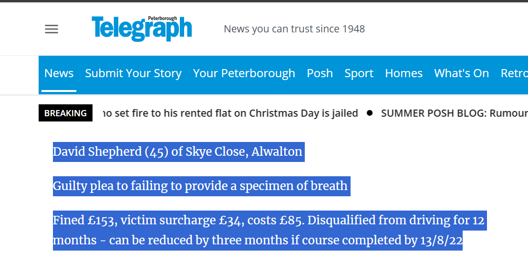
Task: Open the hamburger menu icon
Action: (52, 29)
